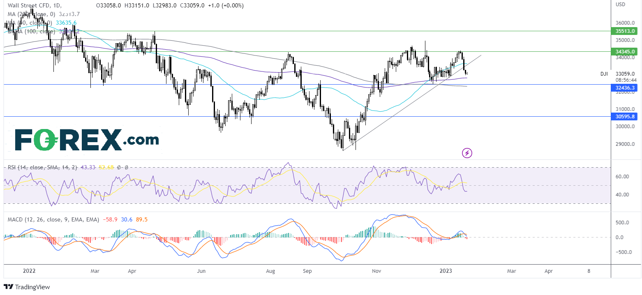Click the 32436.3 blue price label
This screenshot has height=295, width=642.
coord(625,88)
